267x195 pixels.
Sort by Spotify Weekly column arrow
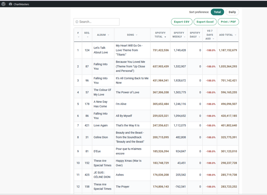coord(184,37)
